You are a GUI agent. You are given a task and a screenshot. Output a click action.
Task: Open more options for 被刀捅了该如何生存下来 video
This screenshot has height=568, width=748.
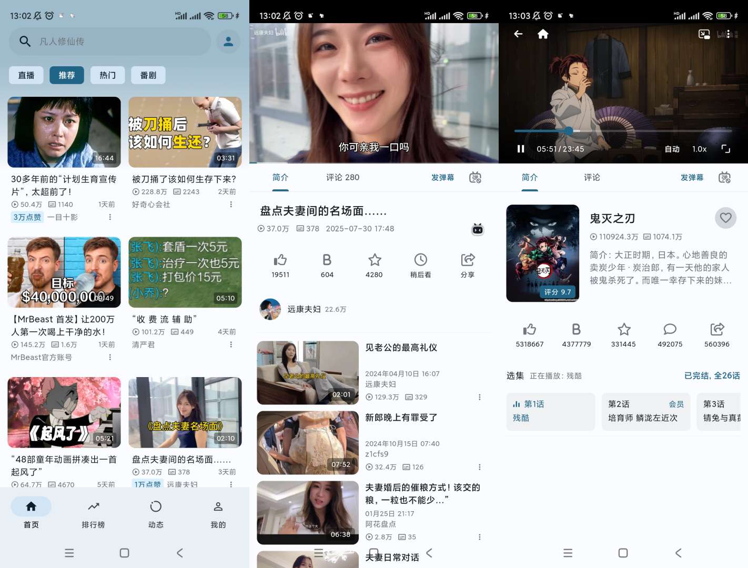231,205
